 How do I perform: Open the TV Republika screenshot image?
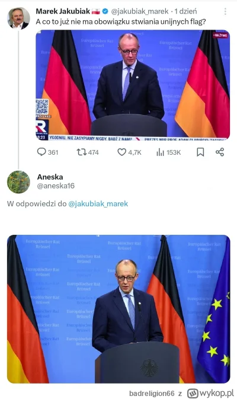(133, 85)
